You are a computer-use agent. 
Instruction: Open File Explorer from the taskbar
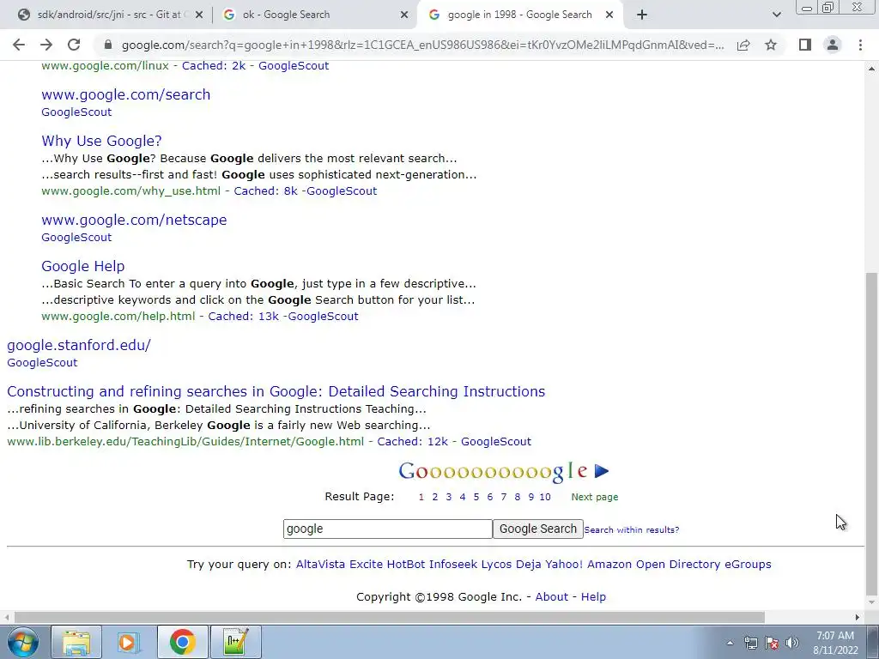pyautogui.click(x=76, y=642)
